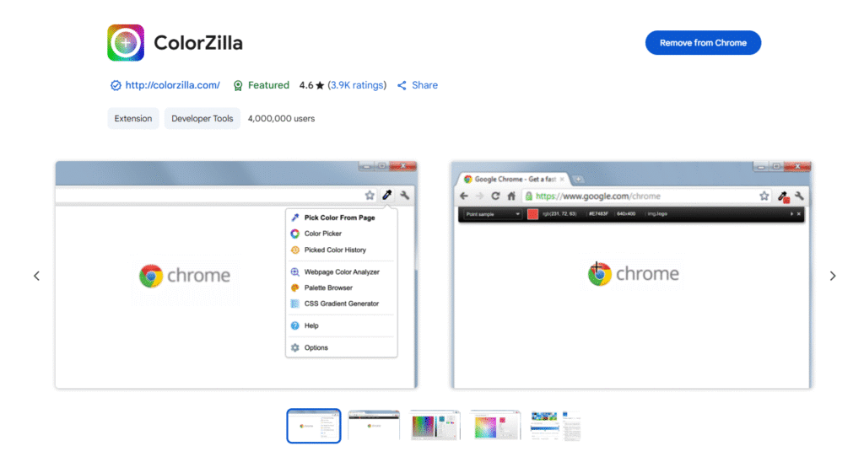Open the 3.9K ratings link
The height and width of the screenshot is (473, 864).
pos(357,85)
